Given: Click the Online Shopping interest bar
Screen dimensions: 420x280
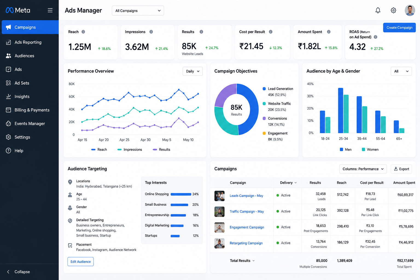Looking at the screenshot, I should click(181, 194).
